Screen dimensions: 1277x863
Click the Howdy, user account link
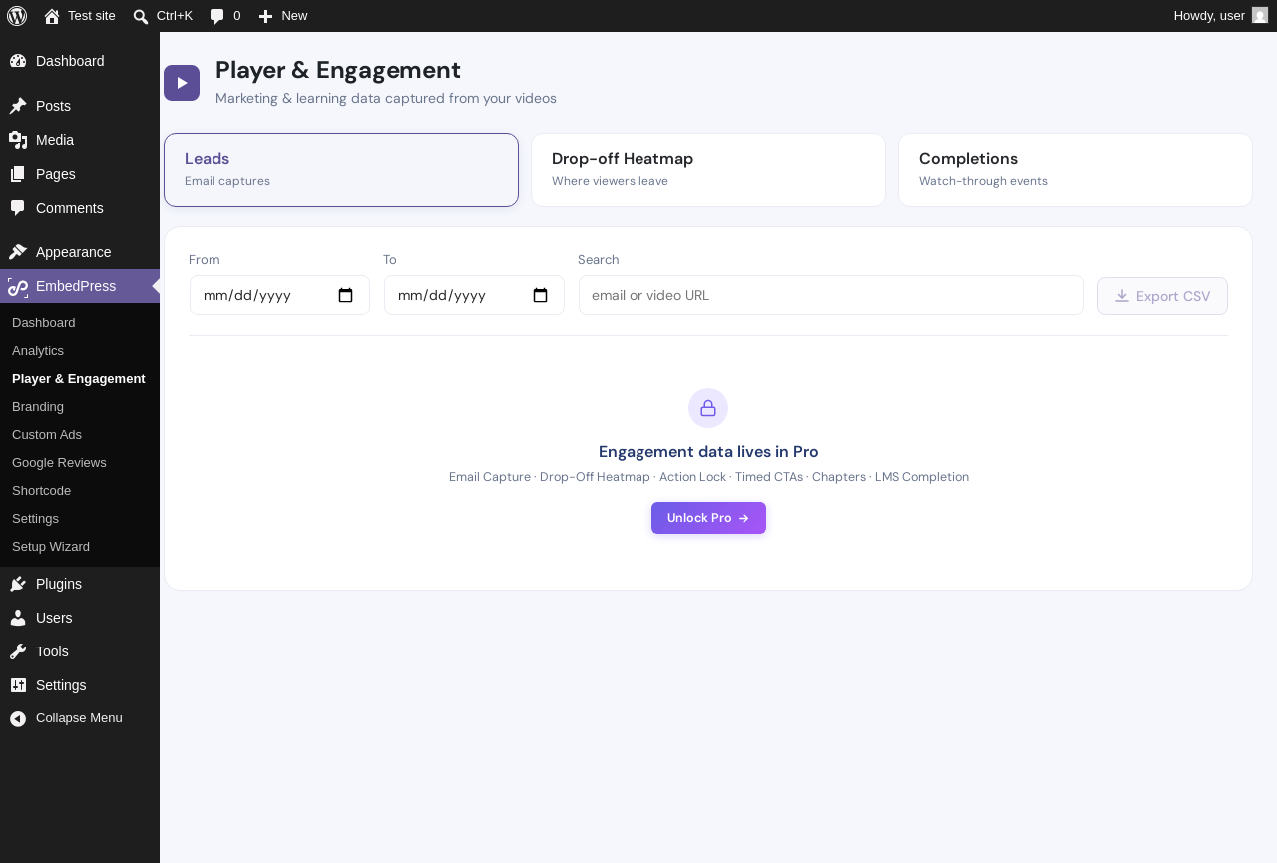1221,16
